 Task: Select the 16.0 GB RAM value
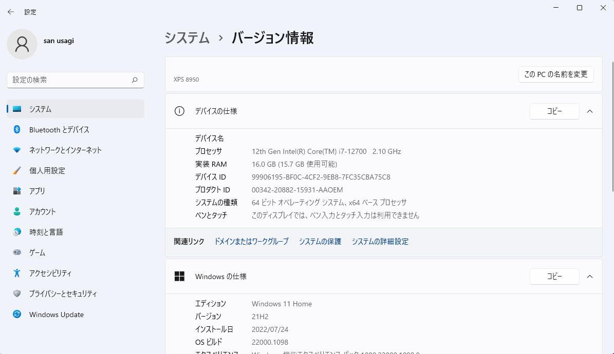pyautogui.click(x=294, y=164)
